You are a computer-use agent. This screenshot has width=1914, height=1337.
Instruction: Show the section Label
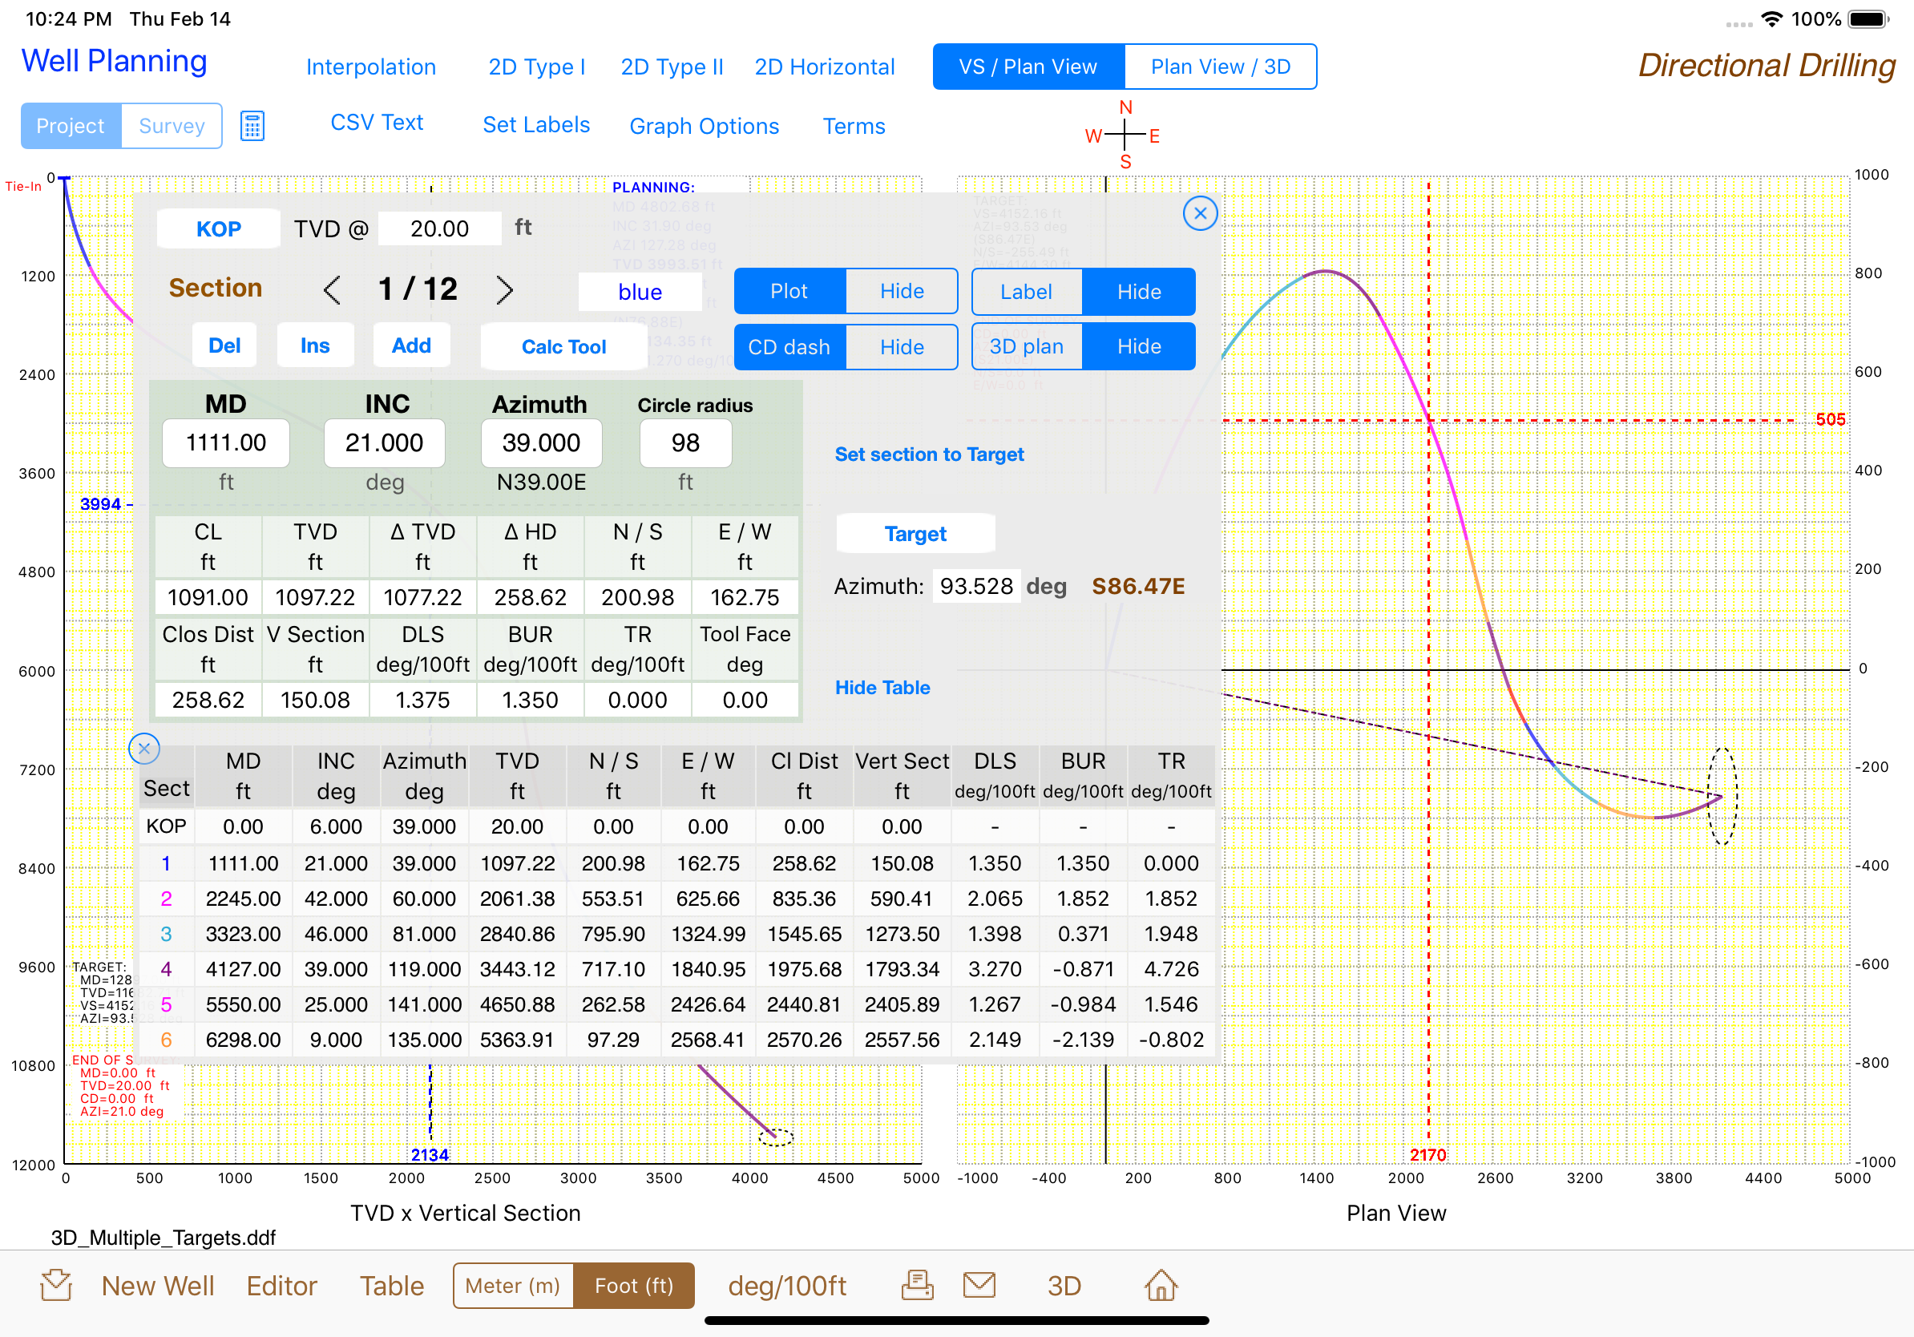pos(1025,292)
